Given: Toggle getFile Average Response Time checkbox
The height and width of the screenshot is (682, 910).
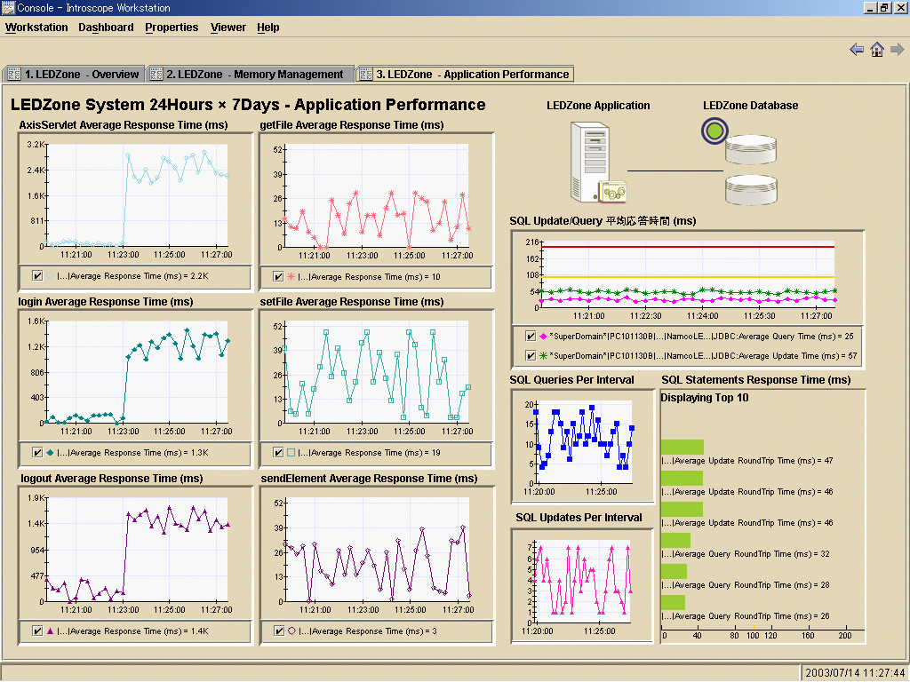Looking at the screenshot, I should [278, 277].
